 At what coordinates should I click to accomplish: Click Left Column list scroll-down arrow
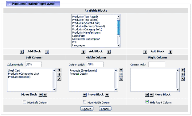[x=54, y=90]
